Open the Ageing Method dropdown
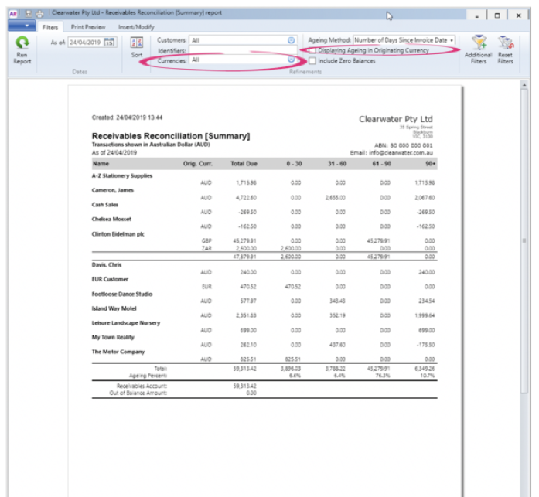The image size is (539, 497). [x=451, y=39]
